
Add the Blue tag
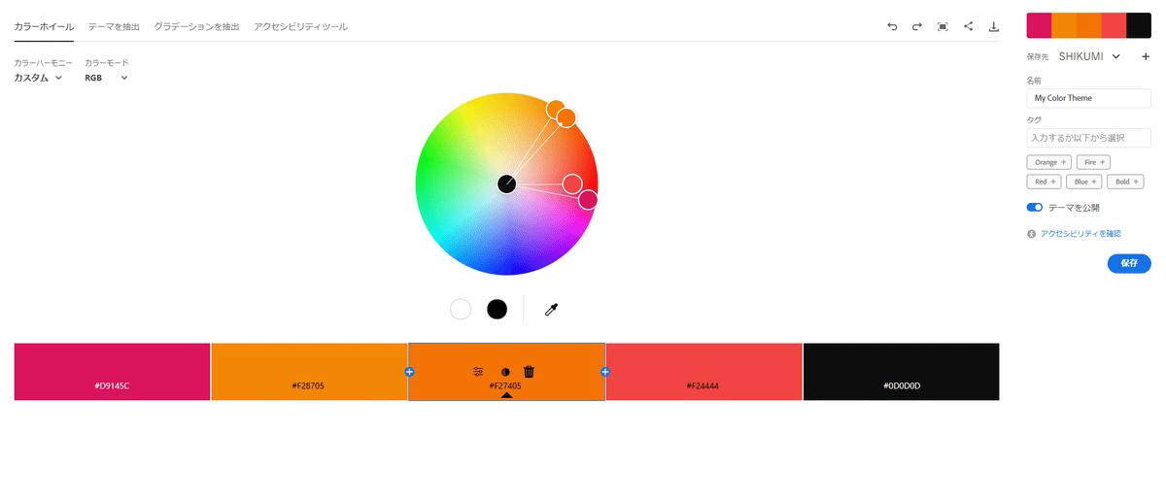coord(1084,182)
